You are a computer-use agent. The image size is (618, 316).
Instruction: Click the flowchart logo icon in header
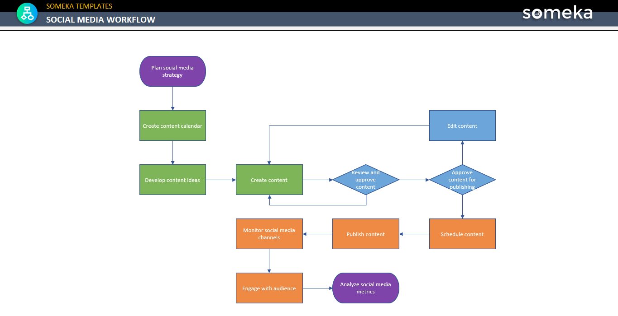click(27, 13)
